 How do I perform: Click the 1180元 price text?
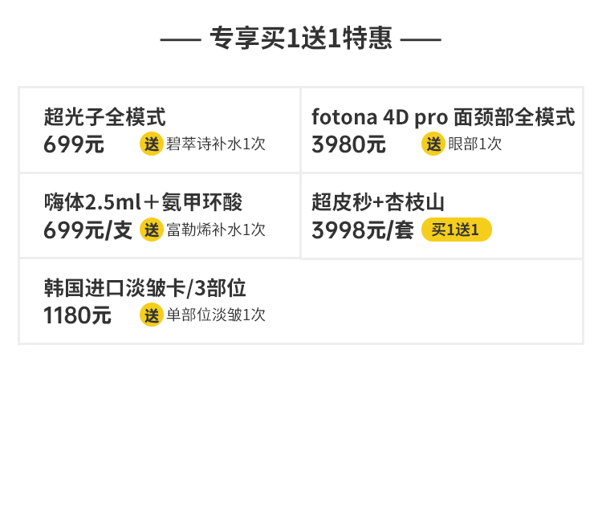(77, 316)
